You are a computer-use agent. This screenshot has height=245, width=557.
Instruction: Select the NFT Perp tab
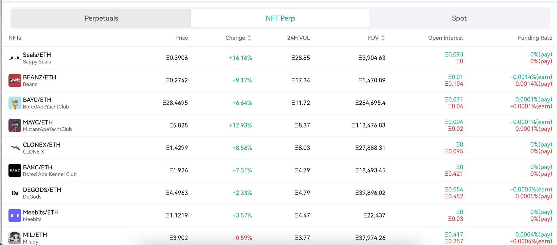[x=280, y=18]
